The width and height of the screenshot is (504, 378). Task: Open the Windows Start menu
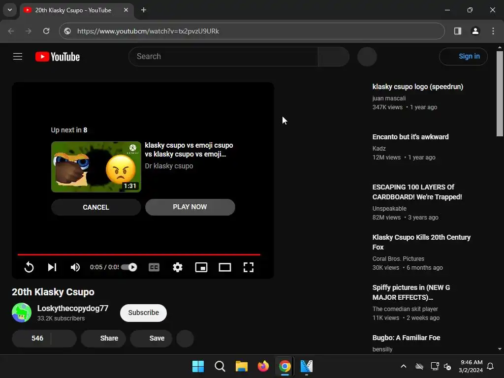coord(198,366)
